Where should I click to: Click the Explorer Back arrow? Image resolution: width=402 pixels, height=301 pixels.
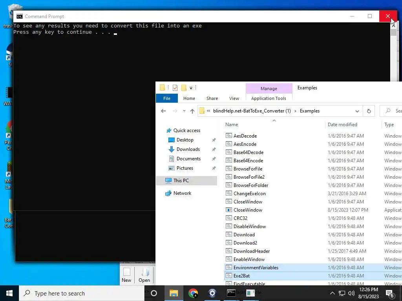[163, 111]
